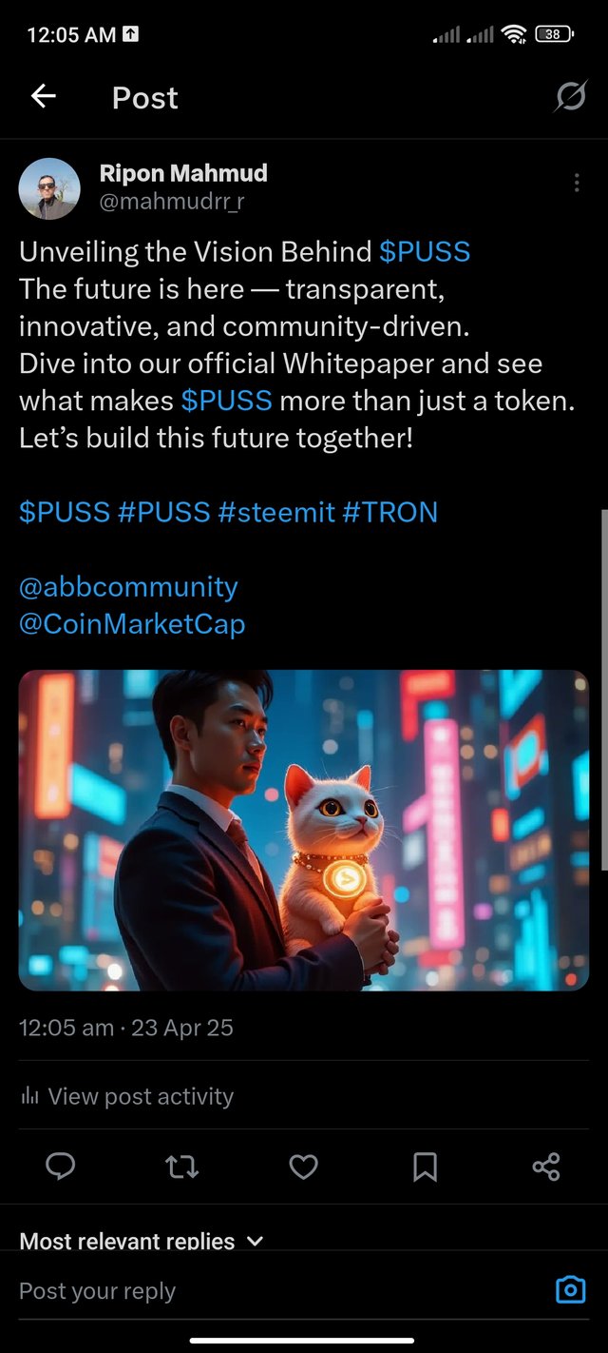Tap the share icon
The image size is (608, 1353).
(546, 1167)
